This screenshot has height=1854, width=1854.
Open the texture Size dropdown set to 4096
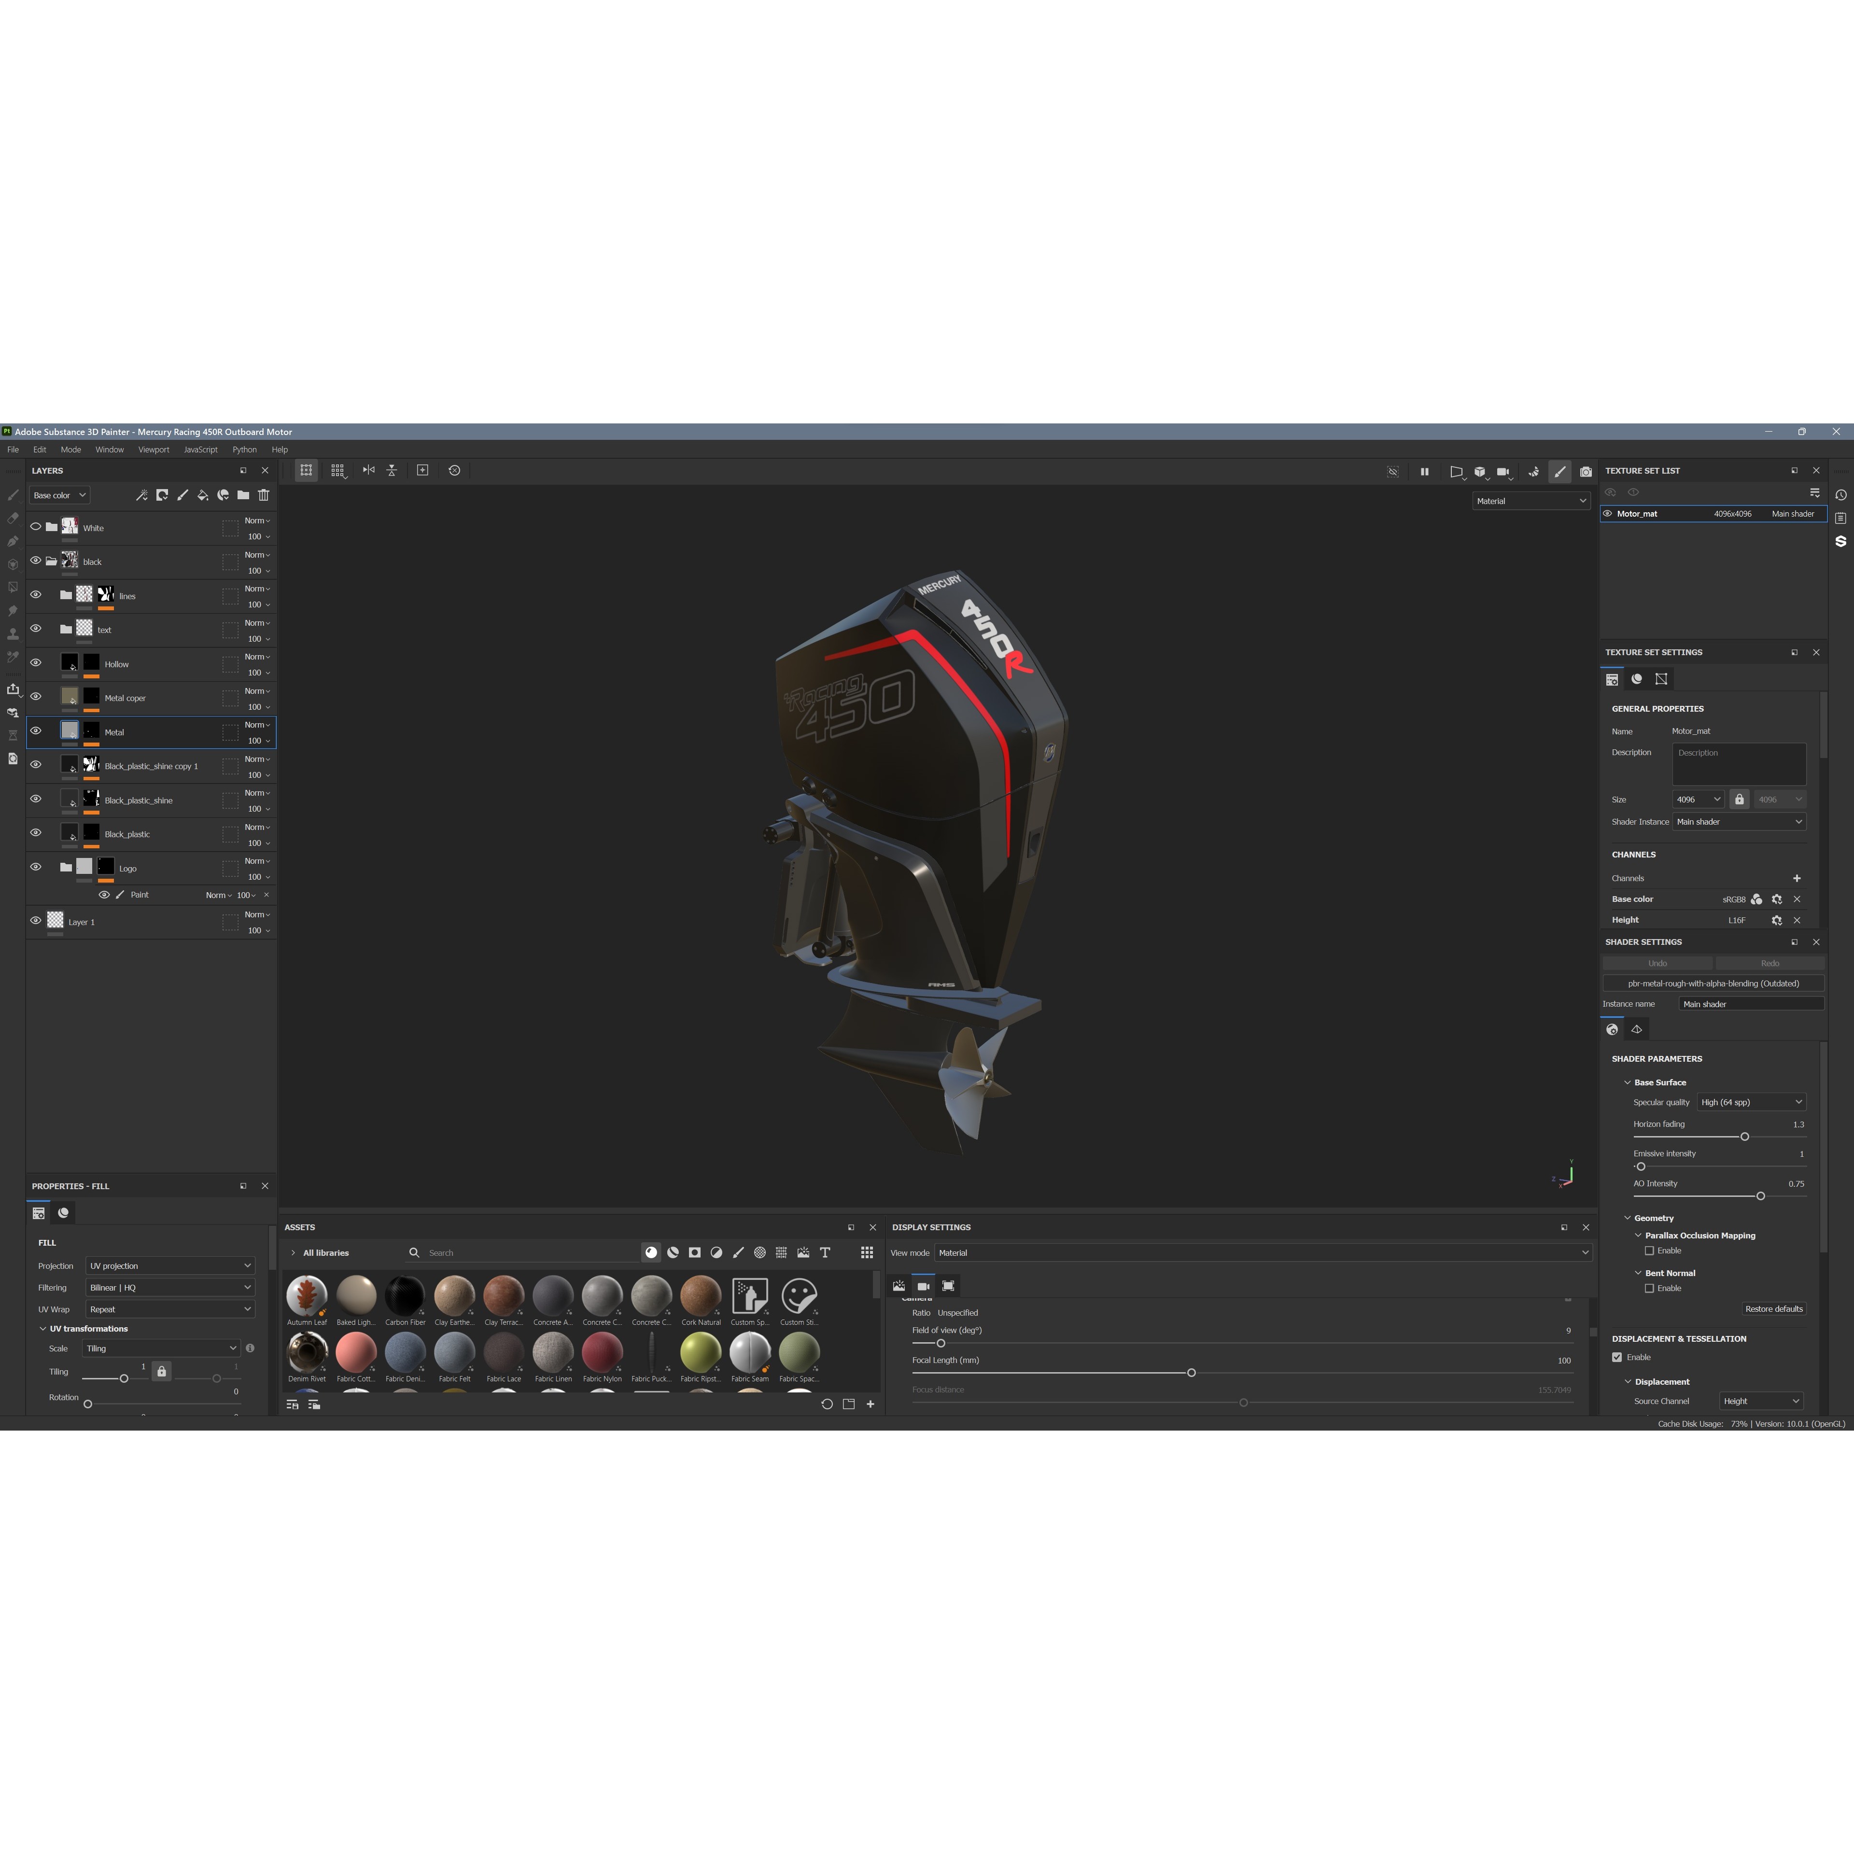[1699, 799]
